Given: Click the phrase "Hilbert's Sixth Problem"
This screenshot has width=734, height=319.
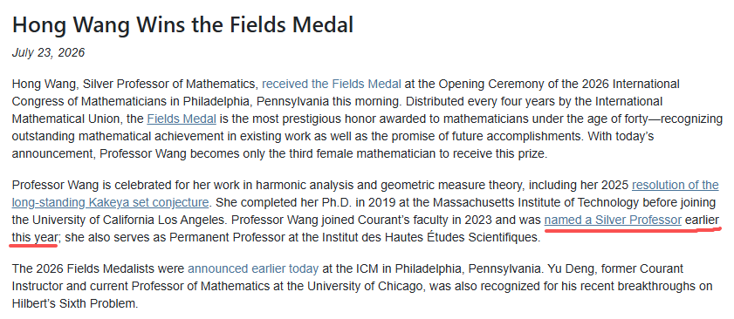Looking at the screenshot, I should [75, 303].
